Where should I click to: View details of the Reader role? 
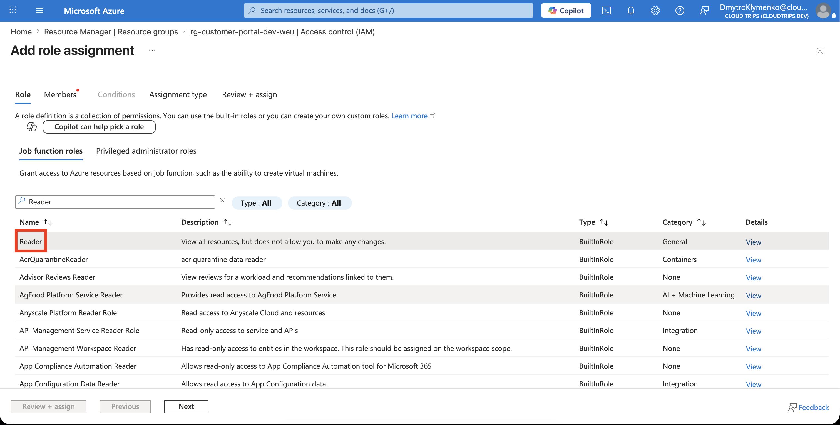[753, 242]
